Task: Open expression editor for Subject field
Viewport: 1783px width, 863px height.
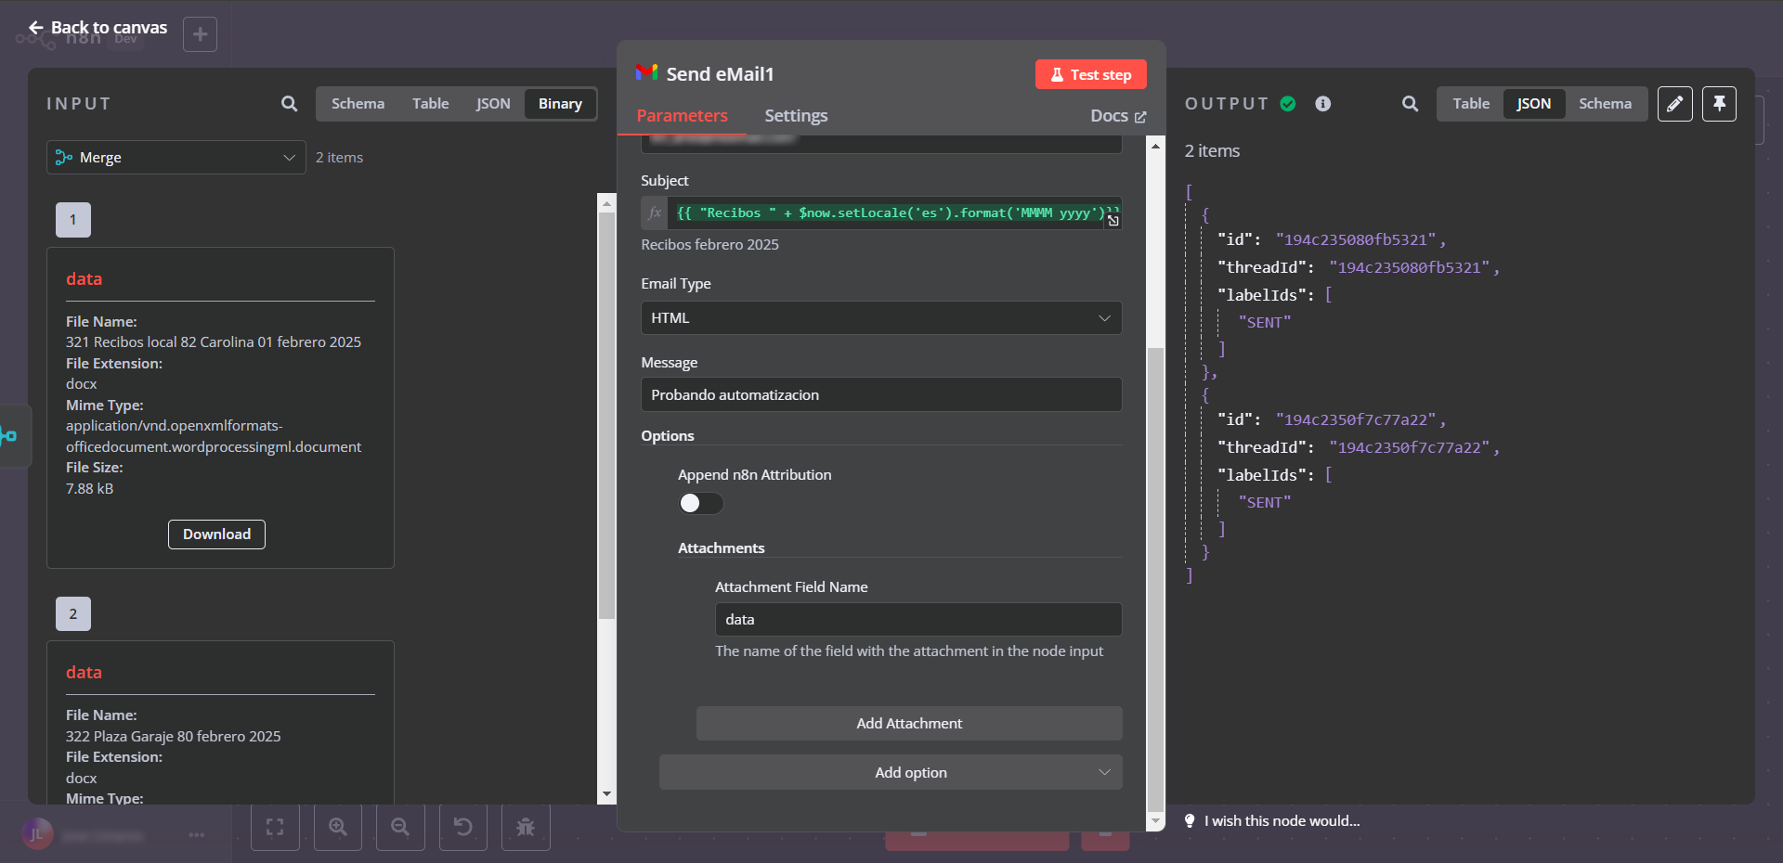Action: [x=1113, y=220]
